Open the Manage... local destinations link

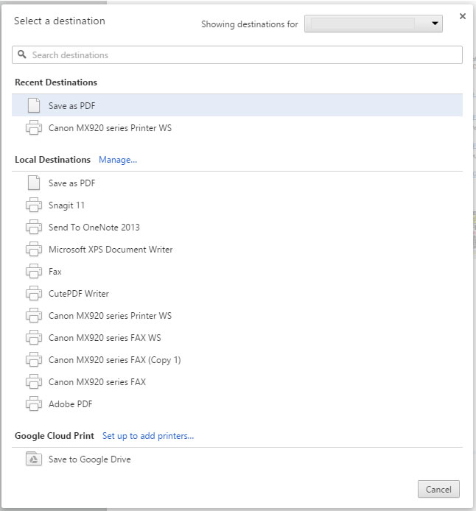coord(118,160)
